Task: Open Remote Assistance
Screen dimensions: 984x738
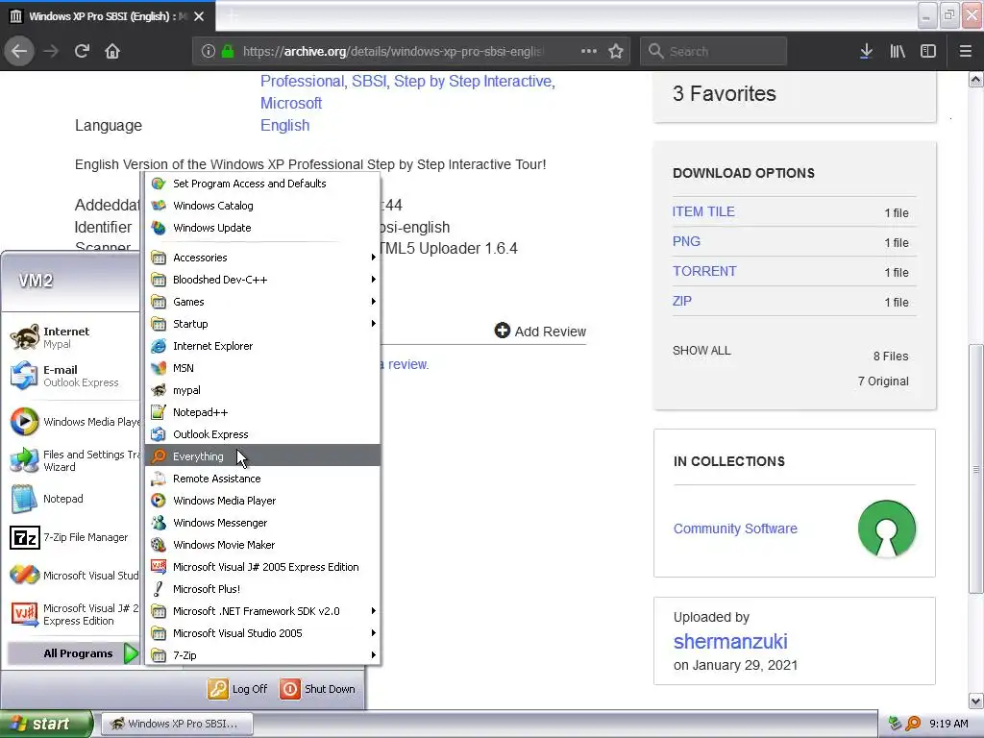Action: coord(263,479)
